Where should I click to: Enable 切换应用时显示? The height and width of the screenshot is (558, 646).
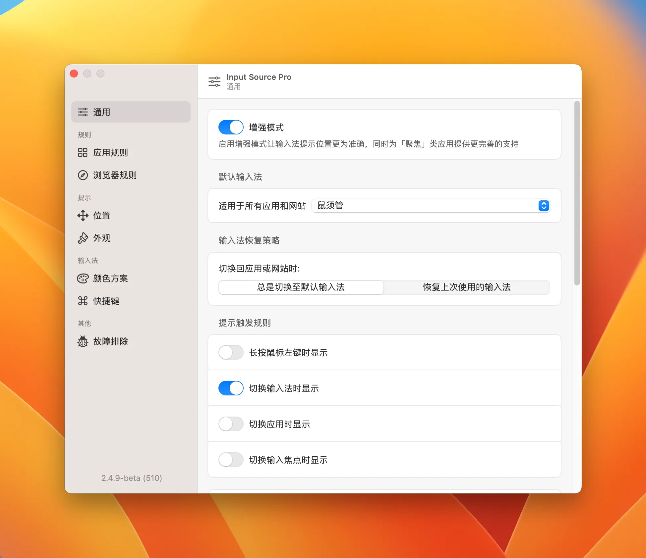231,424
